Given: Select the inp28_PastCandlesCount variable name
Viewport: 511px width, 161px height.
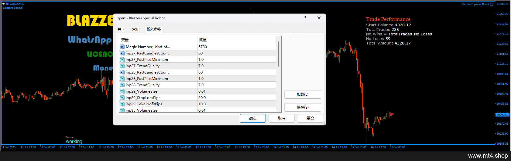Looking at the screenshot, I should [x=147, y=72].
